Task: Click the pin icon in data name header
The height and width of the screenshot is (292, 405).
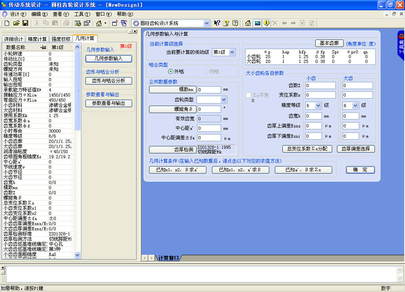Action: (43, 47)
